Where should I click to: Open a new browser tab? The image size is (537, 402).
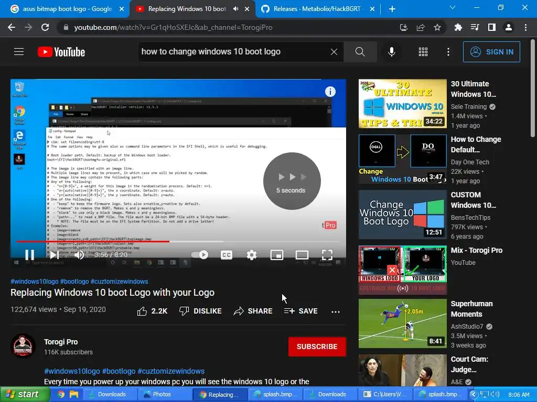(392, 9)
